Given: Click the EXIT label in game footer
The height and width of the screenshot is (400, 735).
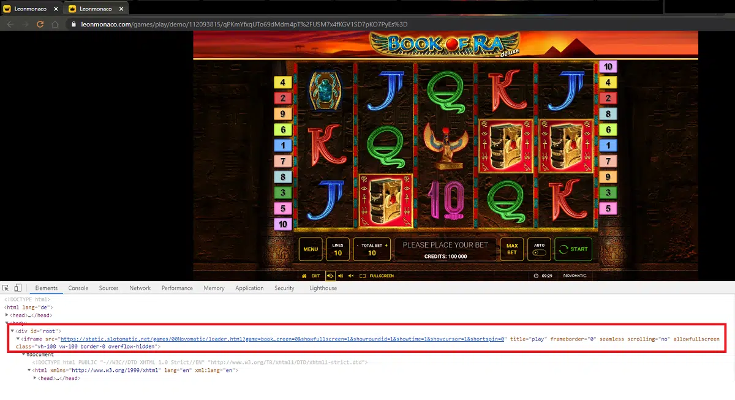Looking at the screenshot, I should (316, 276).
